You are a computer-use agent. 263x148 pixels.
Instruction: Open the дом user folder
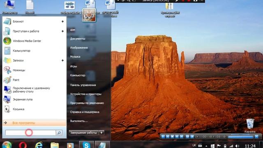(73, 30)
